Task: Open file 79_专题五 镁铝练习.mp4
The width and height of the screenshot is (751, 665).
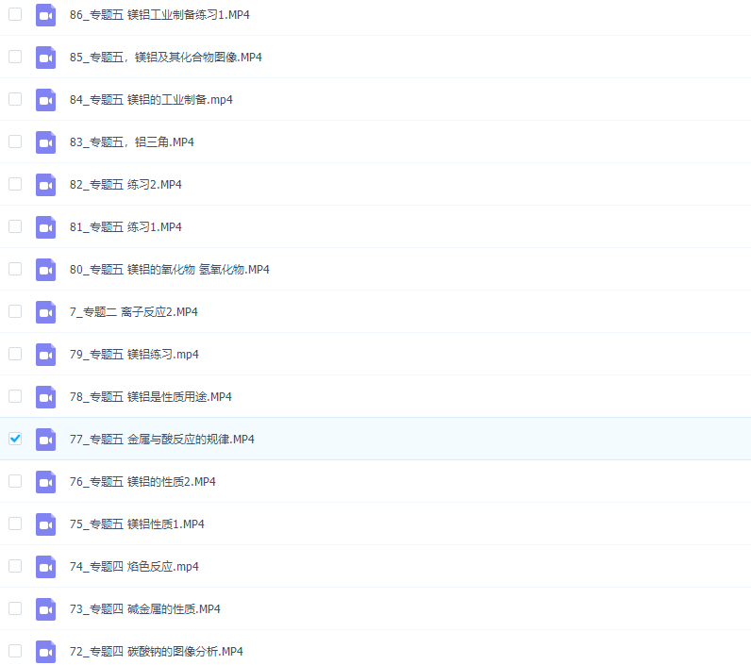Action: pyautogui.click(x=134, y=355)
